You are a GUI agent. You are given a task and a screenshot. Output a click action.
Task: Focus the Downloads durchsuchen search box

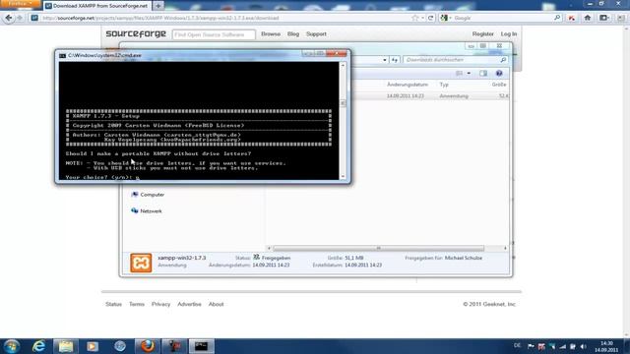(455, 60)
